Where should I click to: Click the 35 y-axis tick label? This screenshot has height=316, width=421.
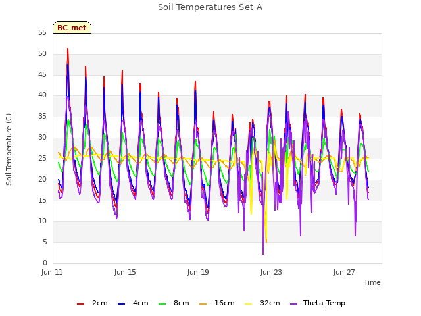42,117
